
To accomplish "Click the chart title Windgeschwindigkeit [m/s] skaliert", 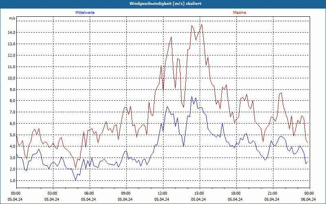I will pyautogui.click(x=165, y=4).
